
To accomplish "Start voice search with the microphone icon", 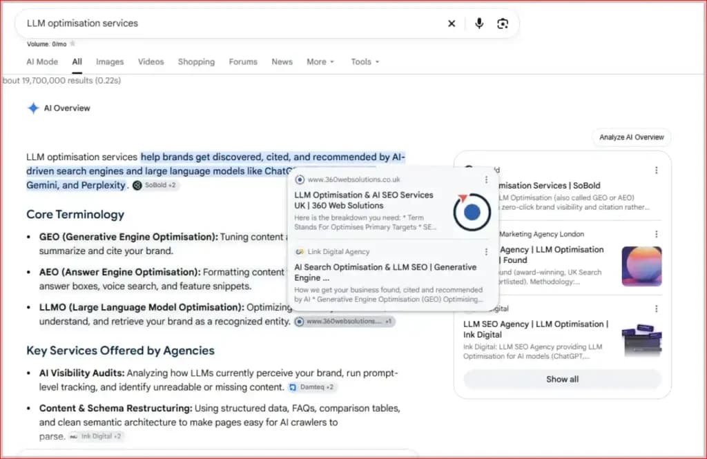I will [x=479, y=23].
